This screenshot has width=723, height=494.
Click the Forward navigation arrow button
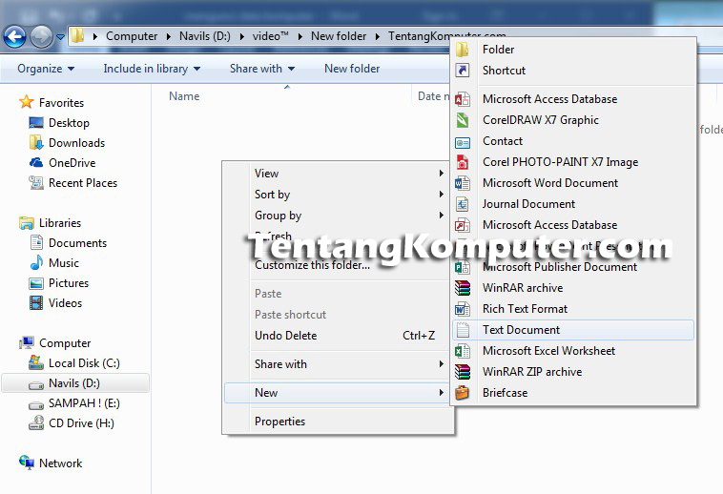(x=42, y=36)
